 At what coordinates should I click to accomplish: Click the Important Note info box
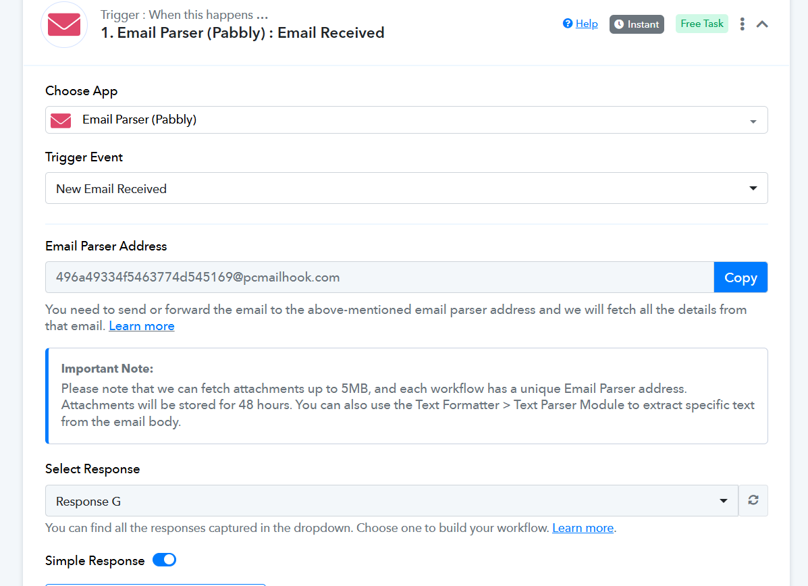coord(406,396)
